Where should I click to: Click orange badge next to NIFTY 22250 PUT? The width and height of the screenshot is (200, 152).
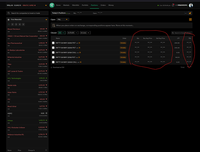79,43
